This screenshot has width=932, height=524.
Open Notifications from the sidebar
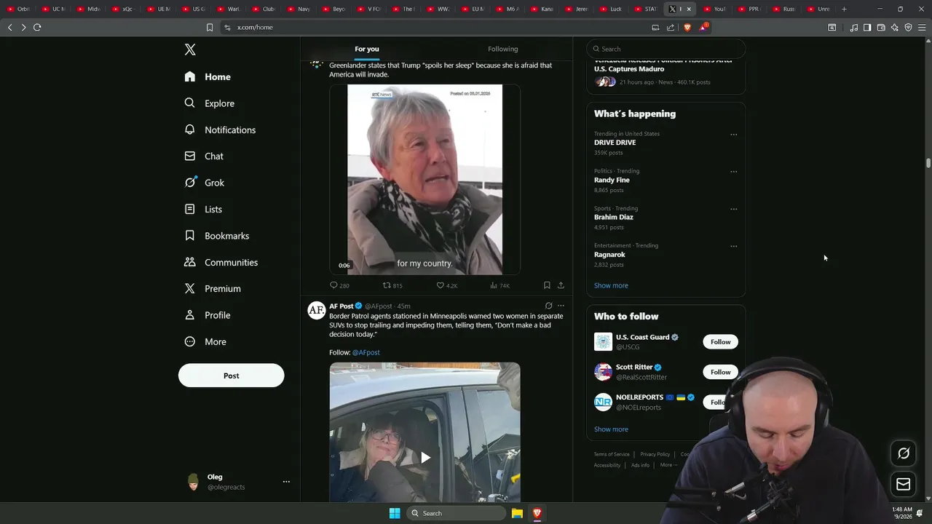click(220, 130)
